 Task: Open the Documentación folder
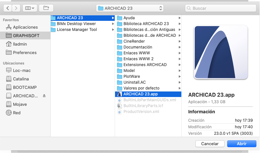(148, 47)
